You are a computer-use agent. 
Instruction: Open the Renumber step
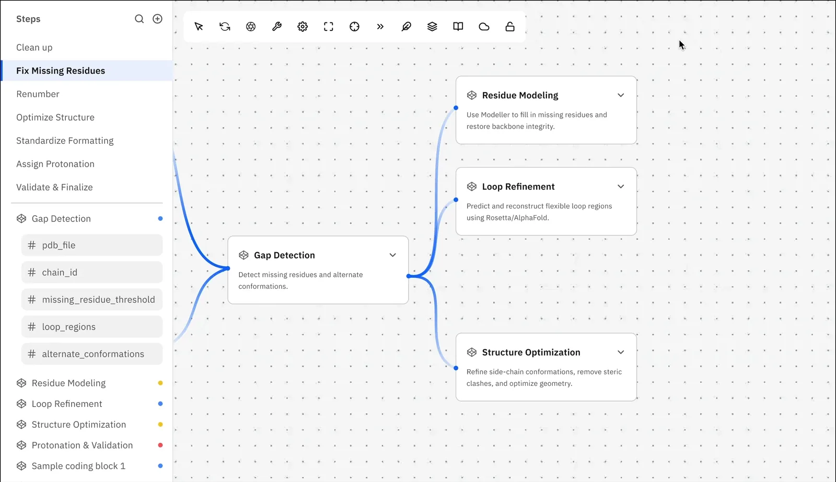pyautogui.click(x=86, y=94)
